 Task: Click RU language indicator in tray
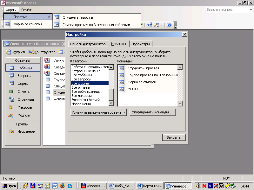point(210,186)
